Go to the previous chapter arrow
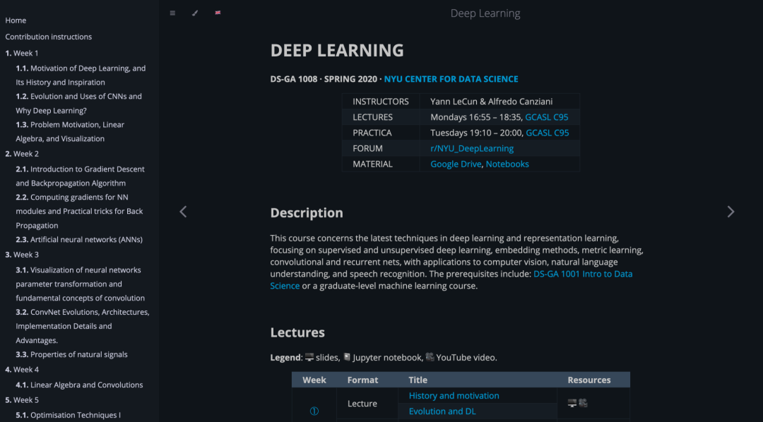Image resolution: width=763 pixels, height=422 pixels. click(x=183, y=212)
